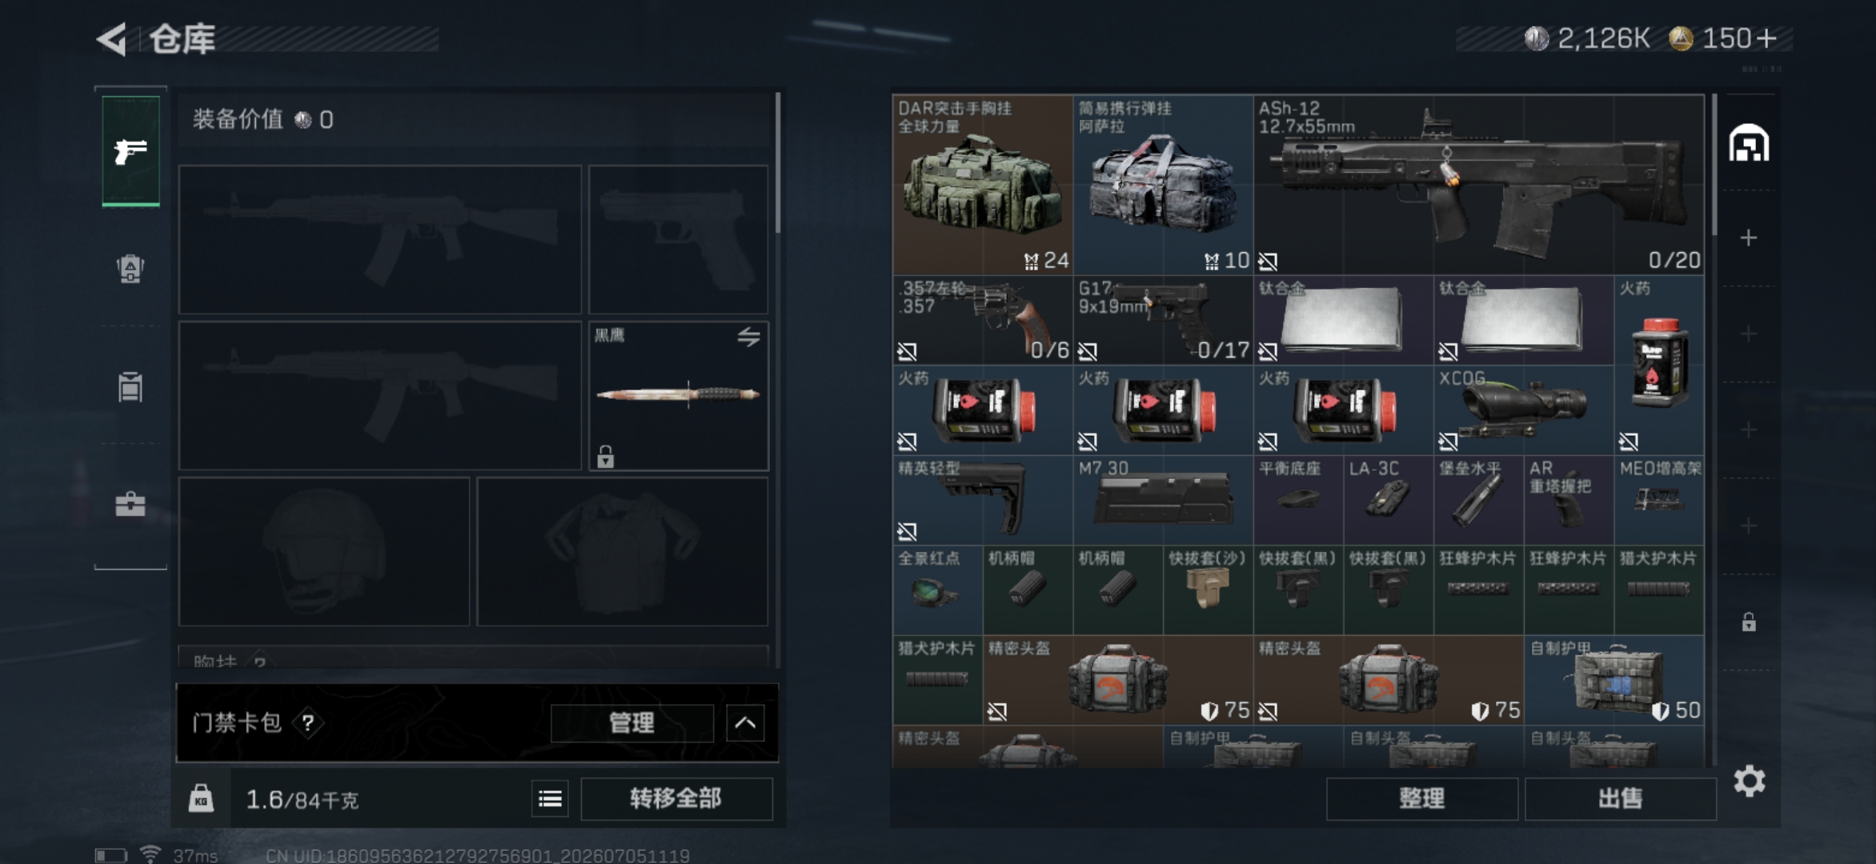
Task: Open the list view icon beside the weight
Action: [550, 798]
